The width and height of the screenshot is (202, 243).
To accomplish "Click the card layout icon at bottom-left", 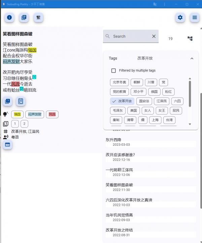I will point(7,145).
